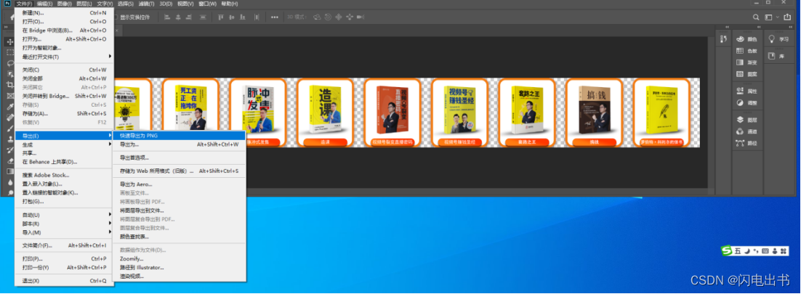Click the align left edges icon
Screen dimensions: 801x294
pos(167,17)
